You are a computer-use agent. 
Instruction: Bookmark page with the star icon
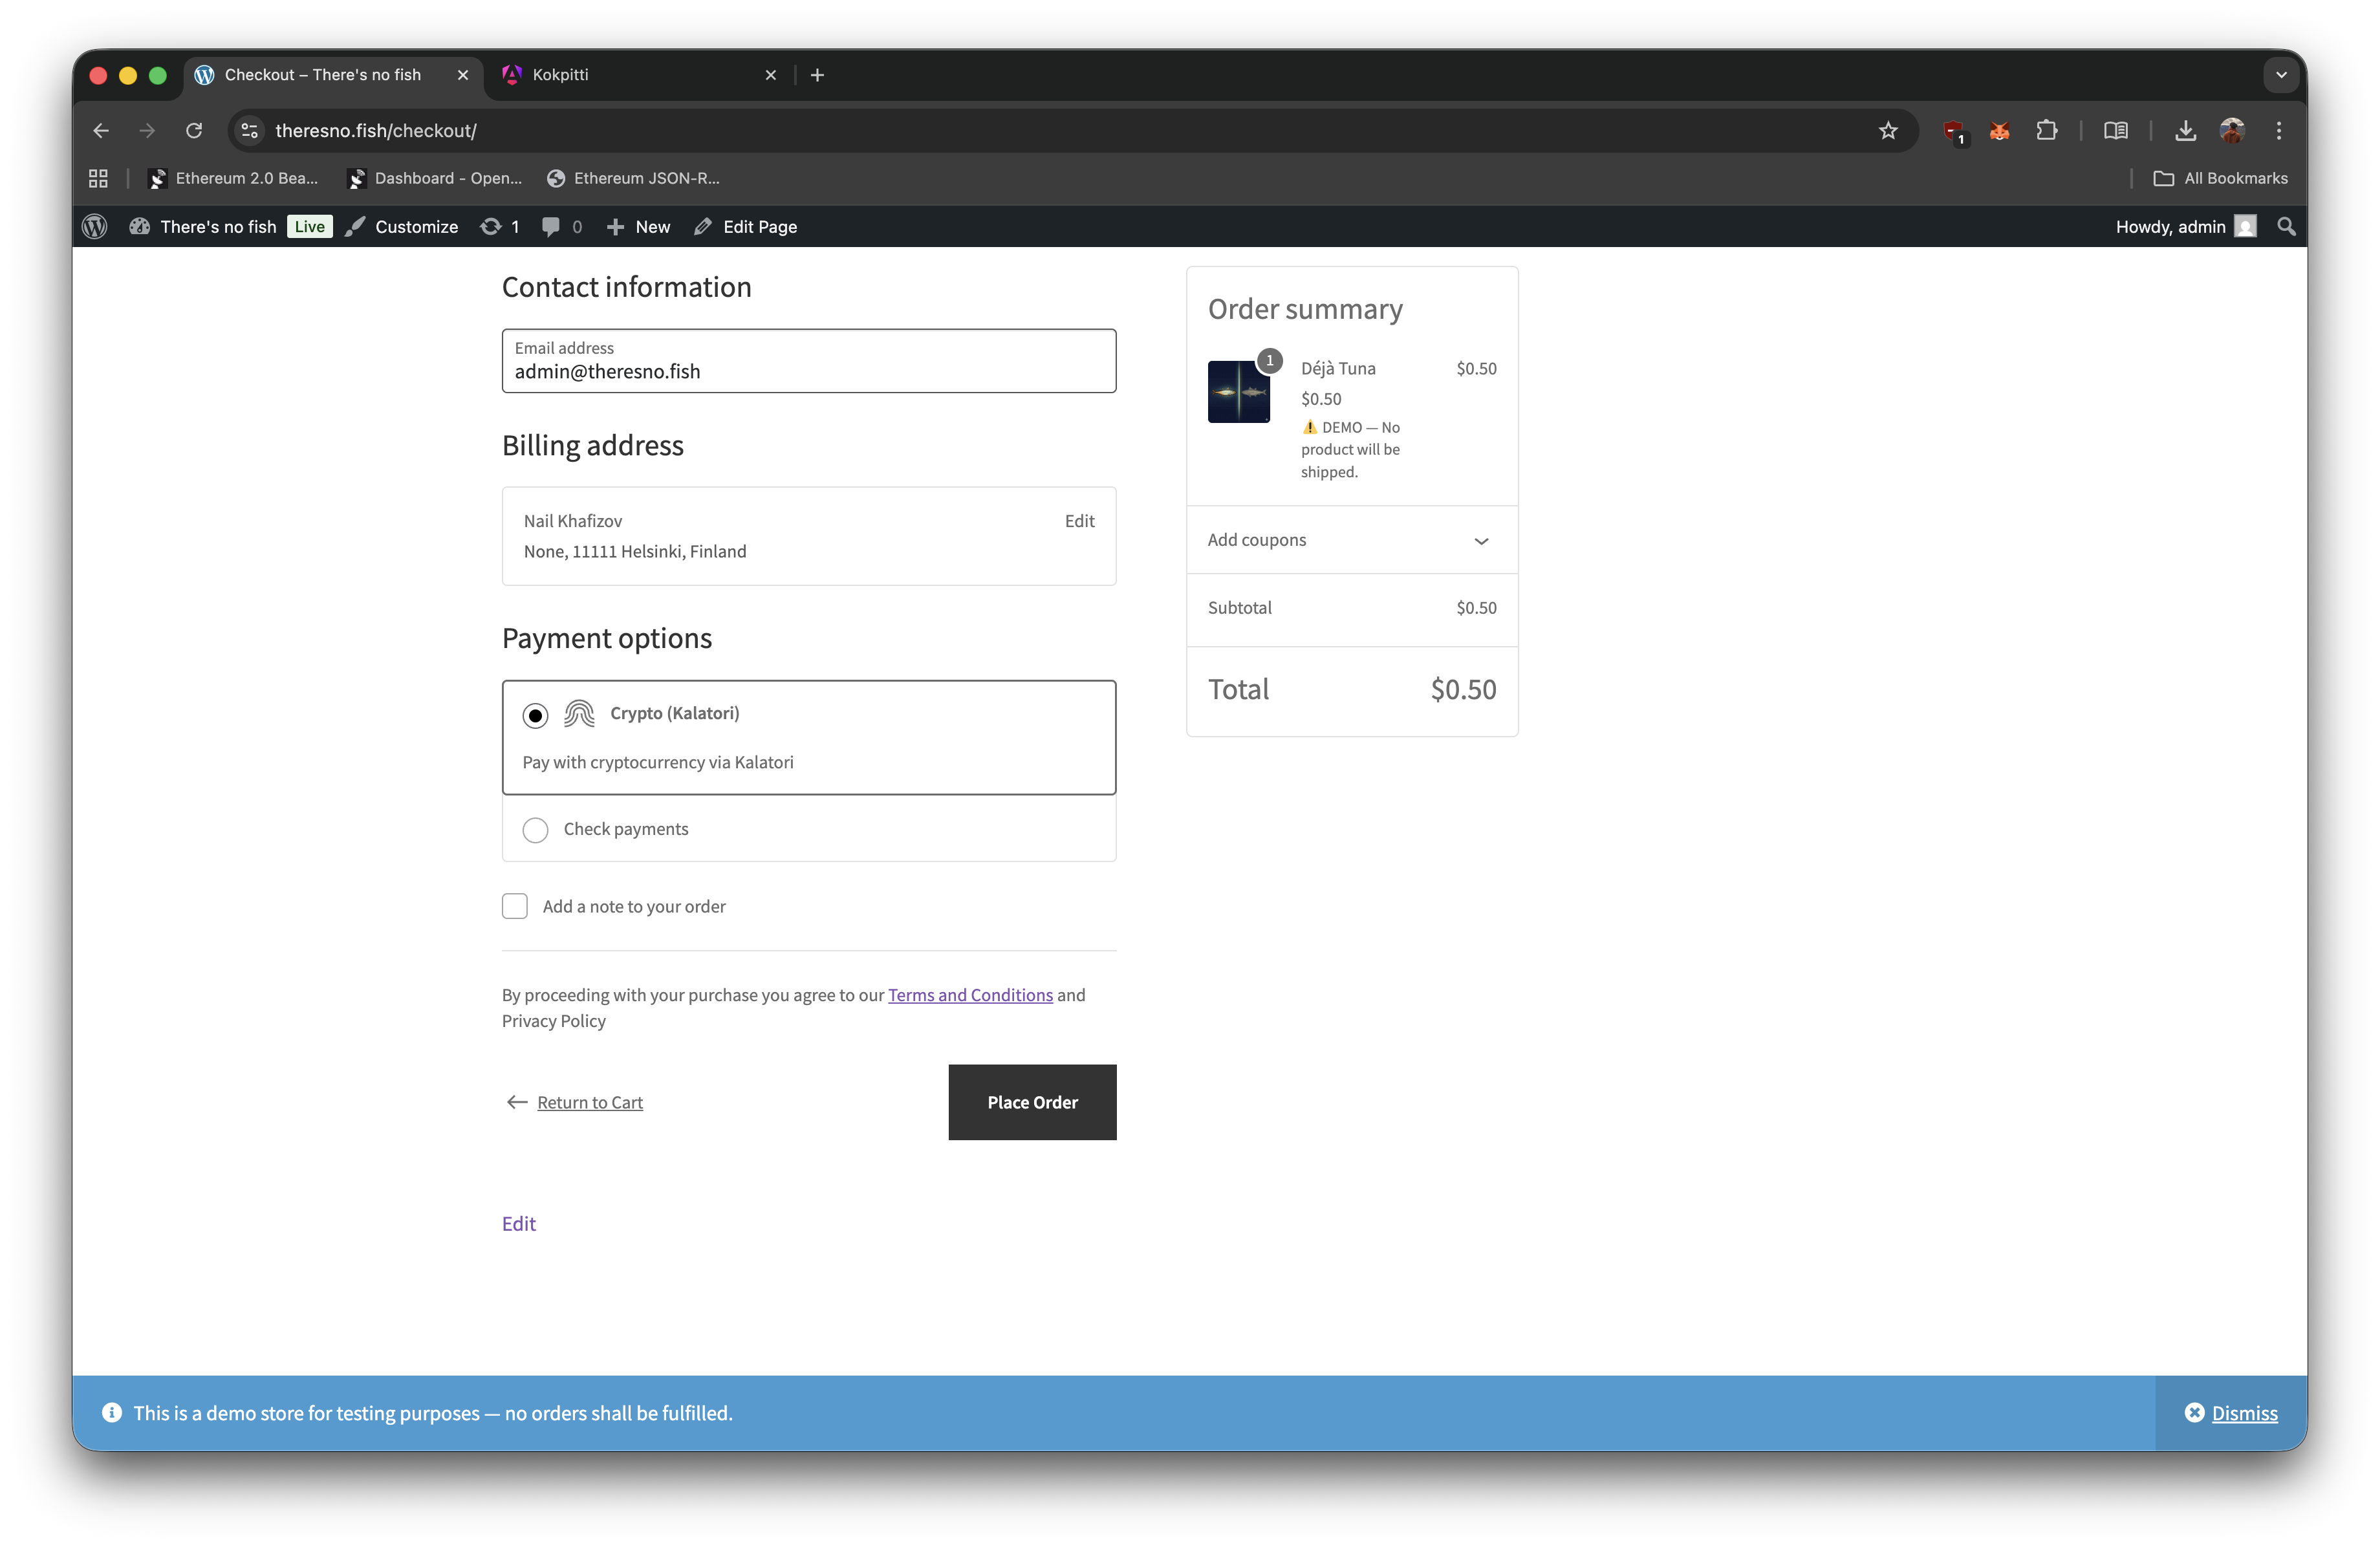click(x=1887, y=131)
